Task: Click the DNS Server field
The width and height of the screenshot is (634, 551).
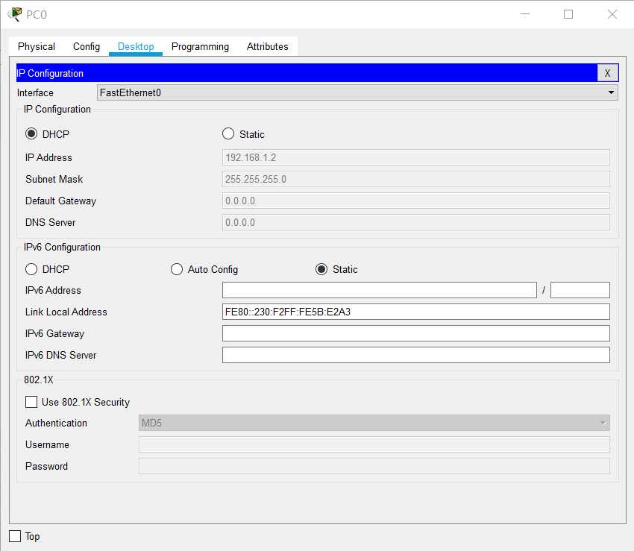Action: [415, 222]
